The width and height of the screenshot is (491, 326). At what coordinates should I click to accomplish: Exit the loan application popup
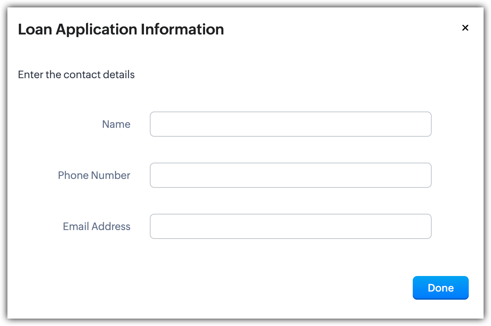(x=465, y=28)
